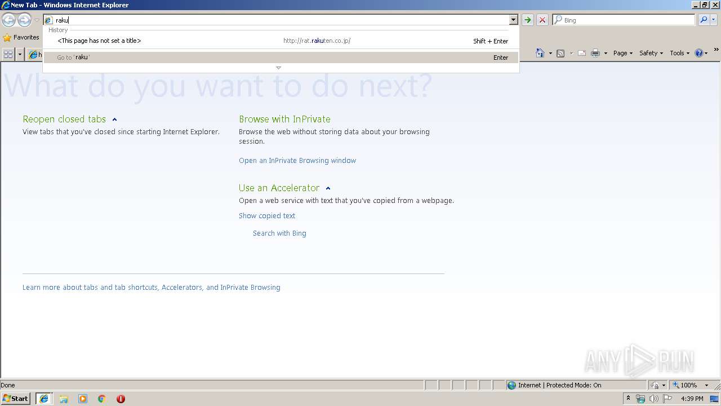This screenshot has width=721, height=406.
Task: Open the tab list dropdown arrow
Action: pos(20,54)
